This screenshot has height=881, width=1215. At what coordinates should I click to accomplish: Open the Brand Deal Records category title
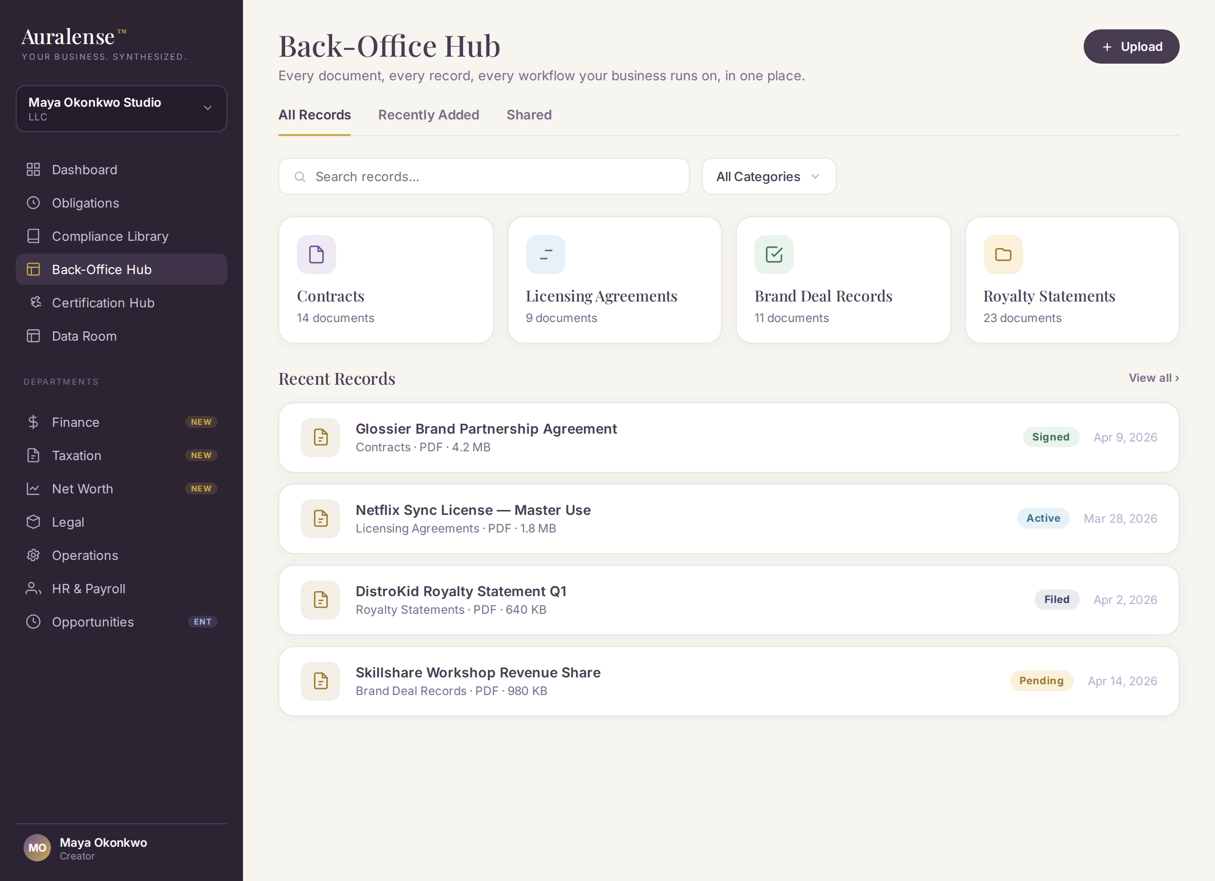pos(824,296)
